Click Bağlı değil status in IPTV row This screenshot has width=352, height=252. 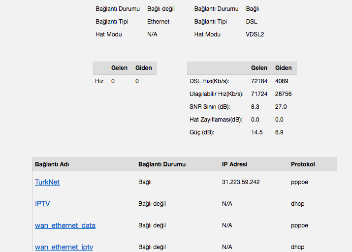coord(152,204)
